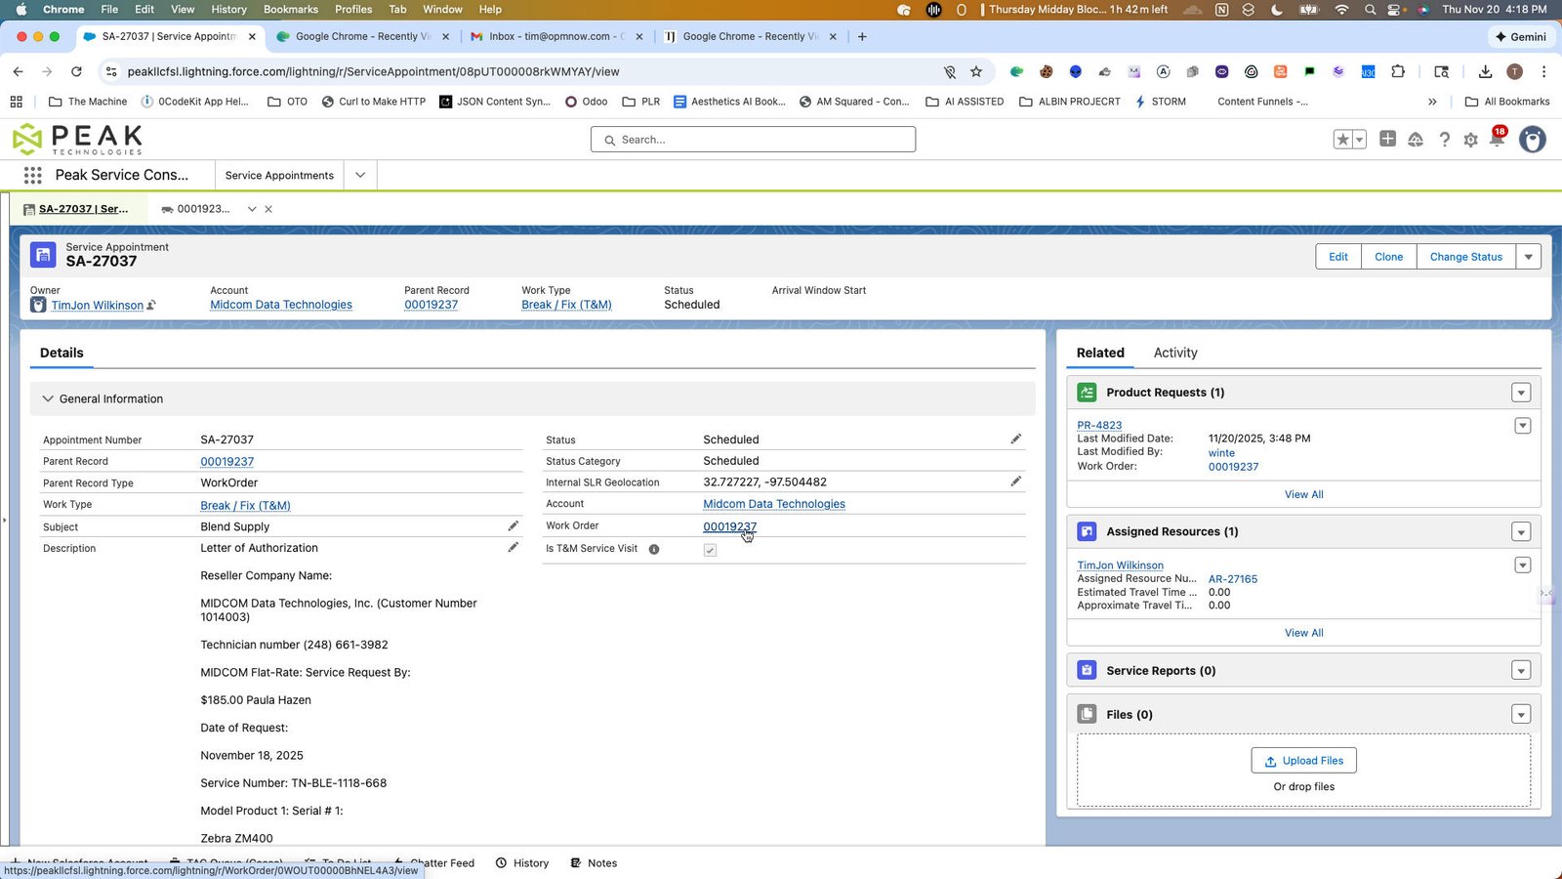Open the Service Appointments navigation dropdown chevron
The image size is (1562, 879).
[x=360, y=176]
